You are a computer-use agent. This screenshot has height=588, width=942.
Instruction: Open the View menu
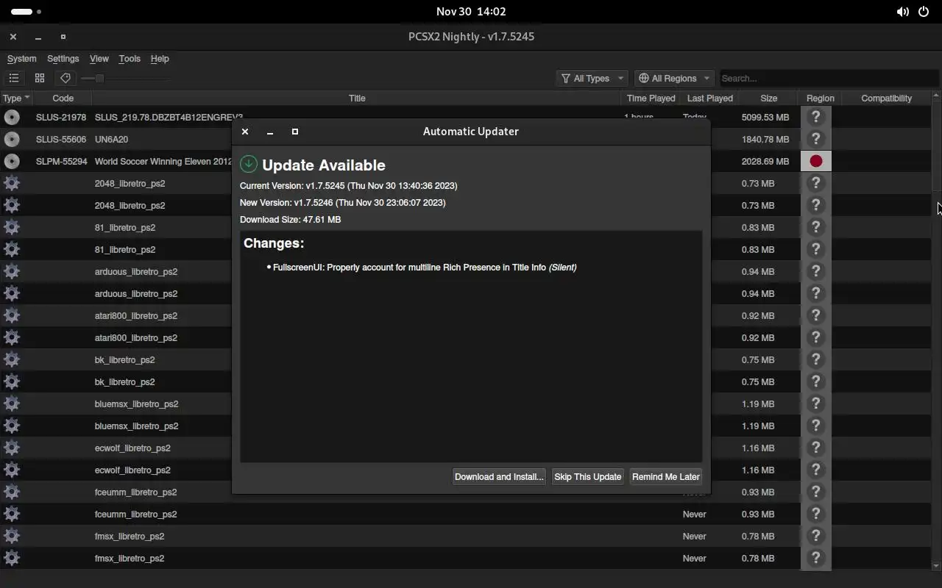(x=99, y=59)
